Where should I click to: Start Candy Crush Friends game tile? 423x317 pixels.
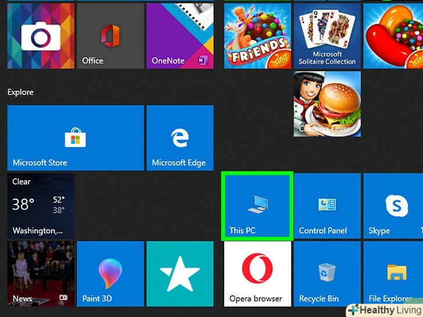pos(257,36)
